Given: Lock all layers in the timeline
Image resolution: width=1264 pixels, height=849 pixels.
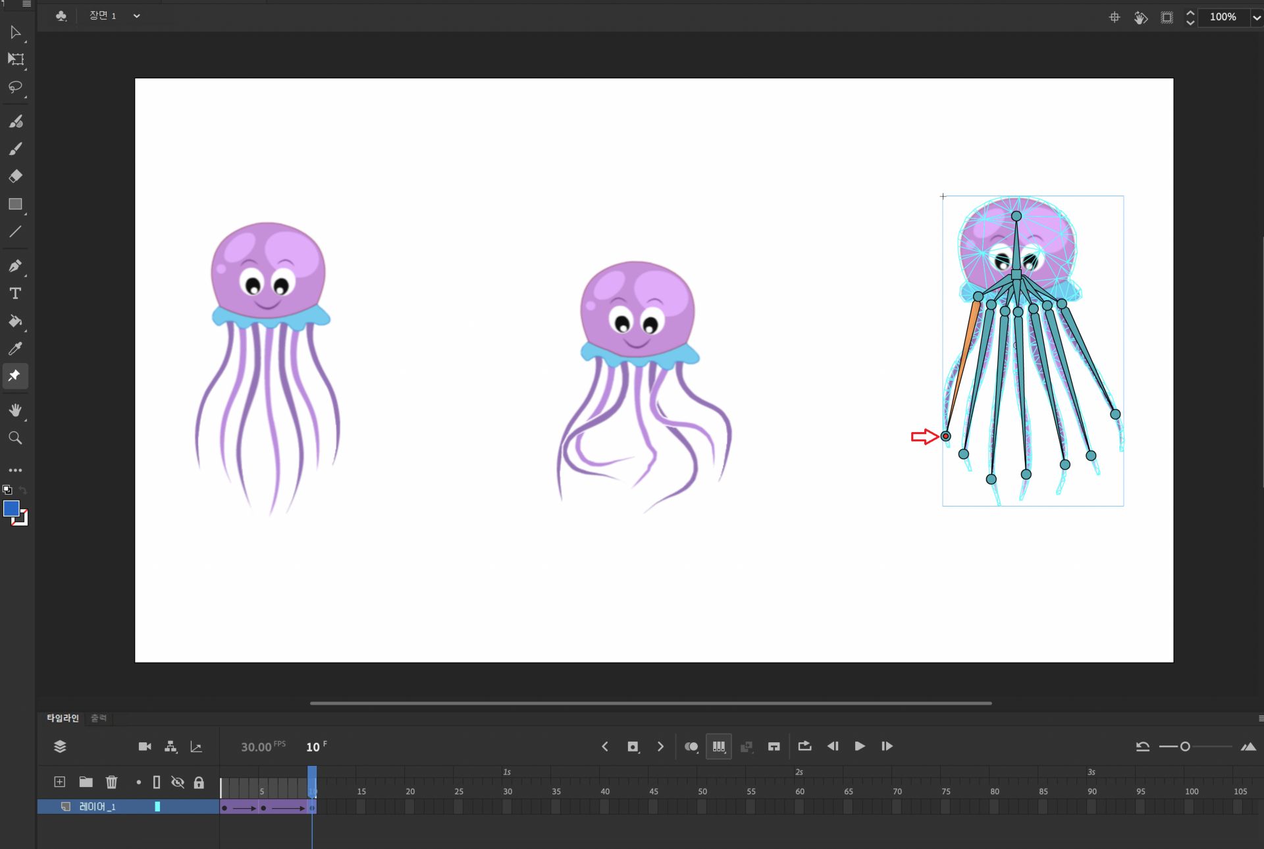Looking at the screenshot, I should coord(199,782).
